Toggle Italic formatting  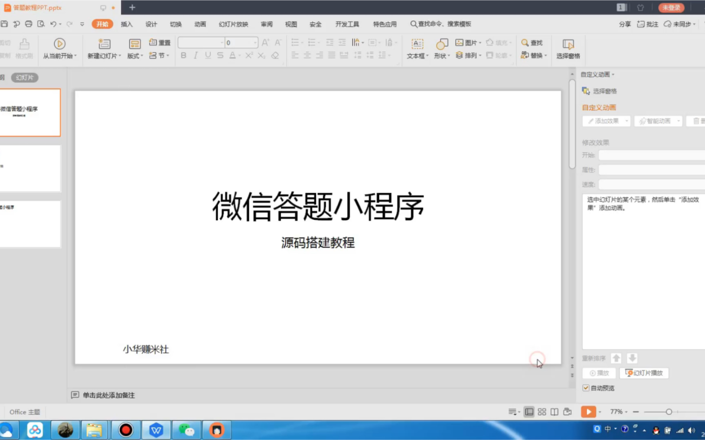point(196,55)
